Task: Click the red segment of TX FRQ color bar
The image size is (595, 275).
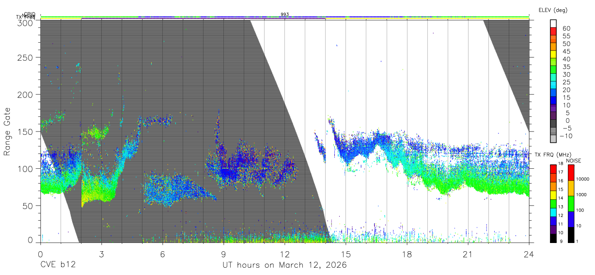Action: (x=553, y=169)
